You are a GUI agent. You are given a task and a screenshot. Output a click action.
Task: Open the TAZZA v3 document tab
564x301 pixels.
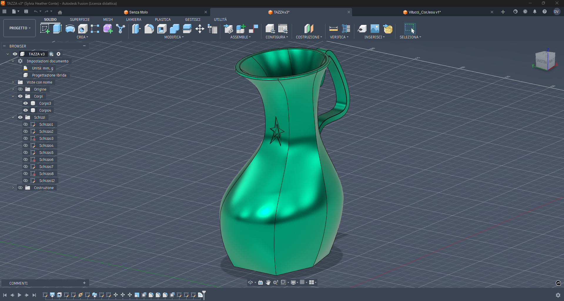coord(281,12)
